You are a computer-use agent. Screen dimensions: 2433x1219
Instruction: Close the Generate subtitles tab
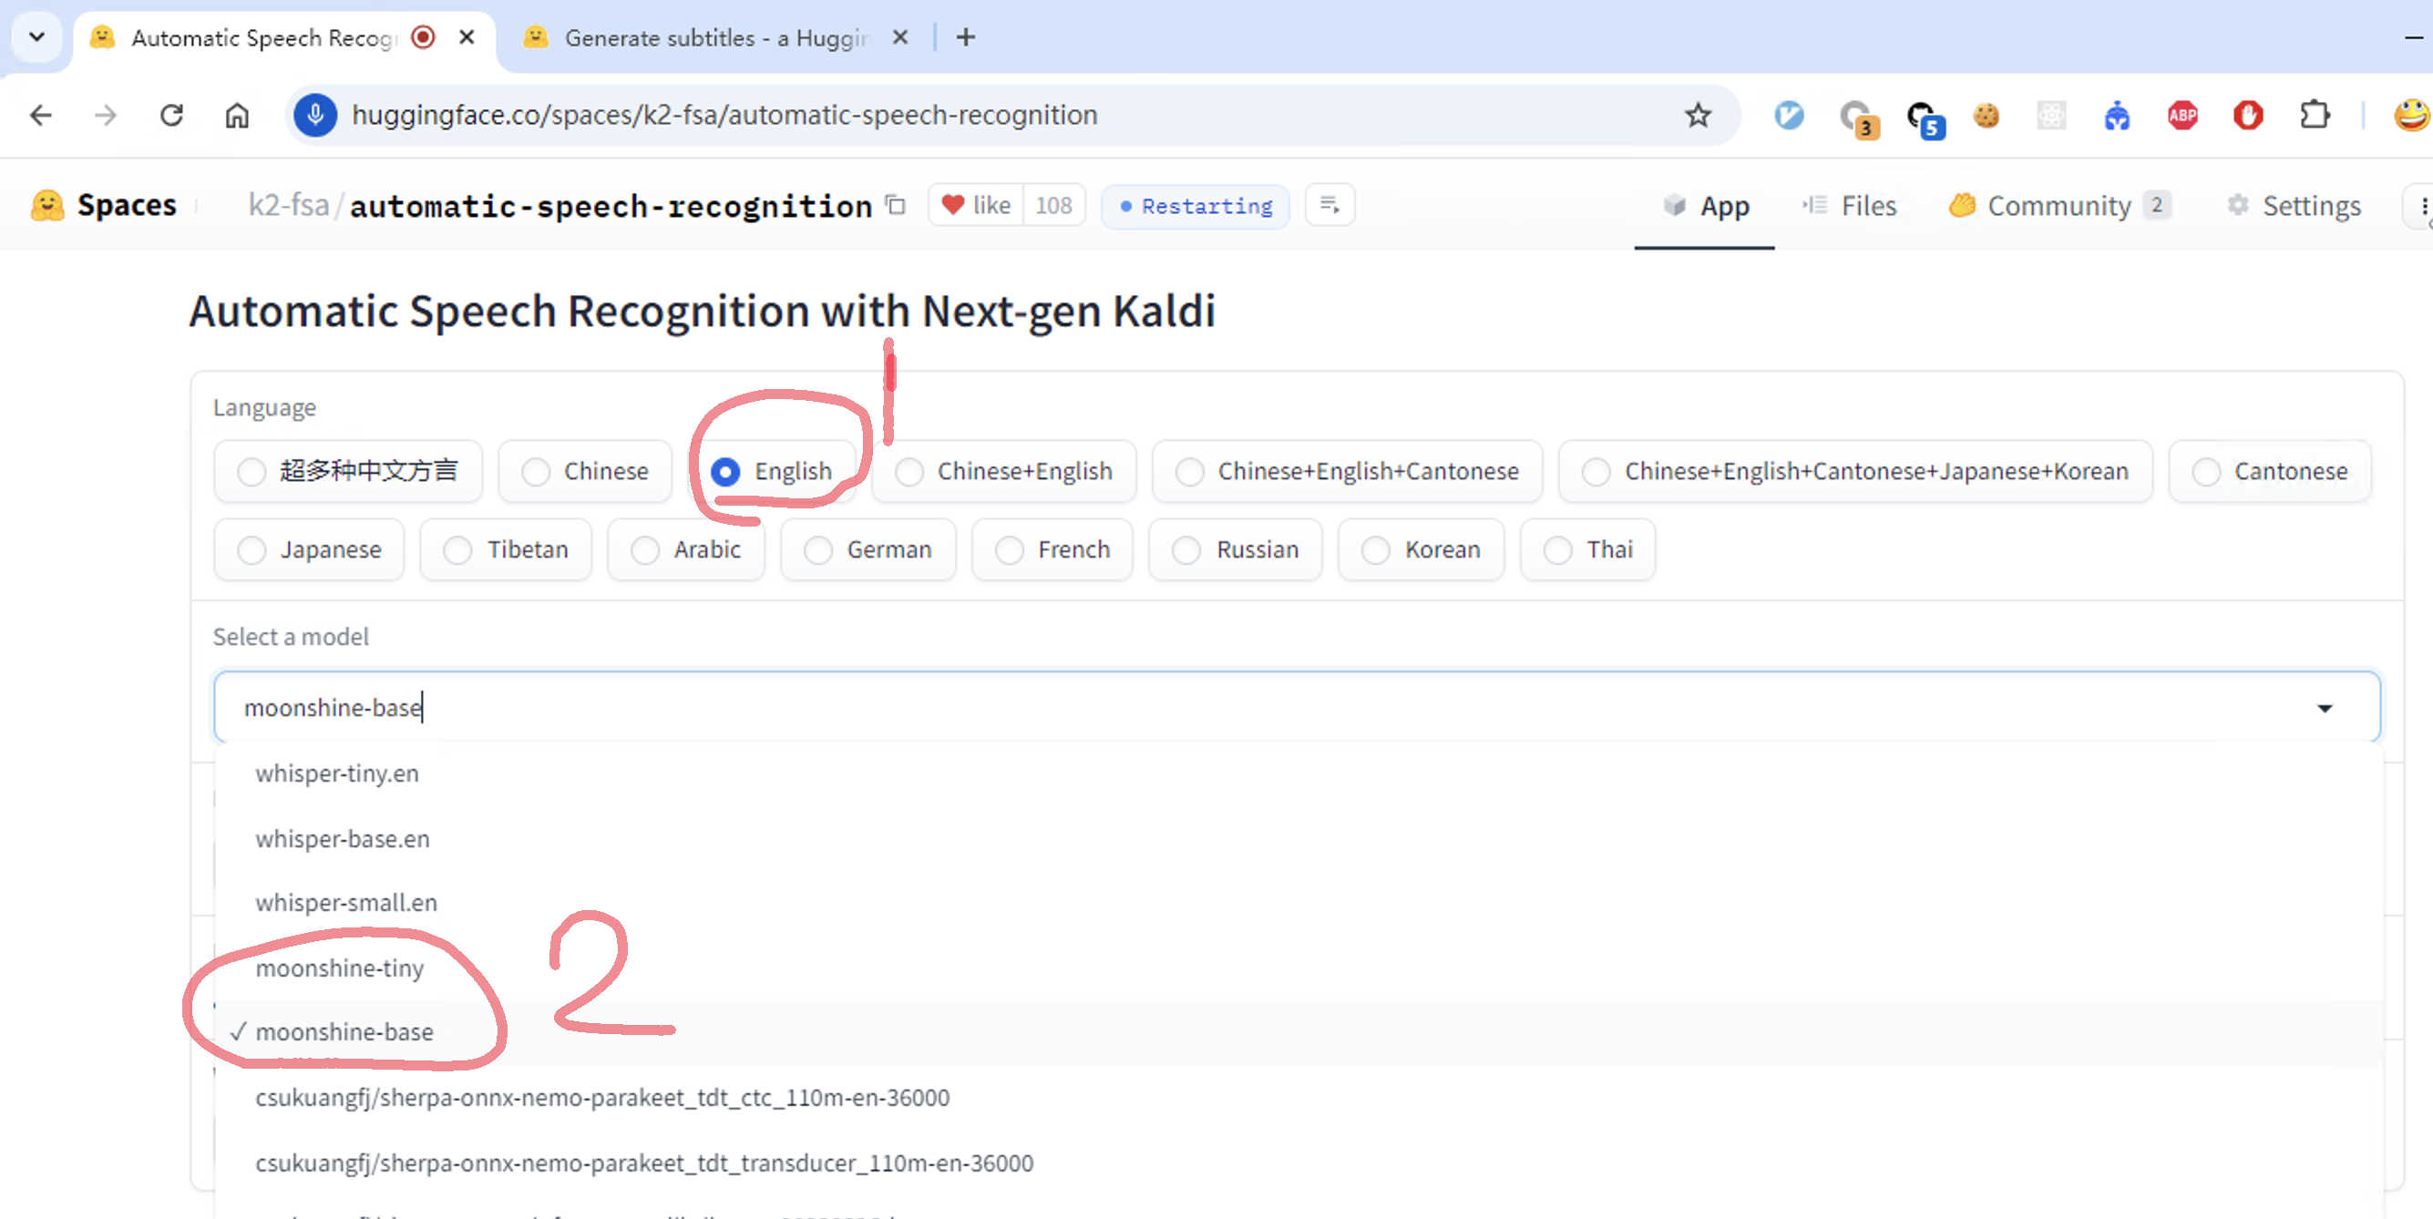(x=900, y=37)
